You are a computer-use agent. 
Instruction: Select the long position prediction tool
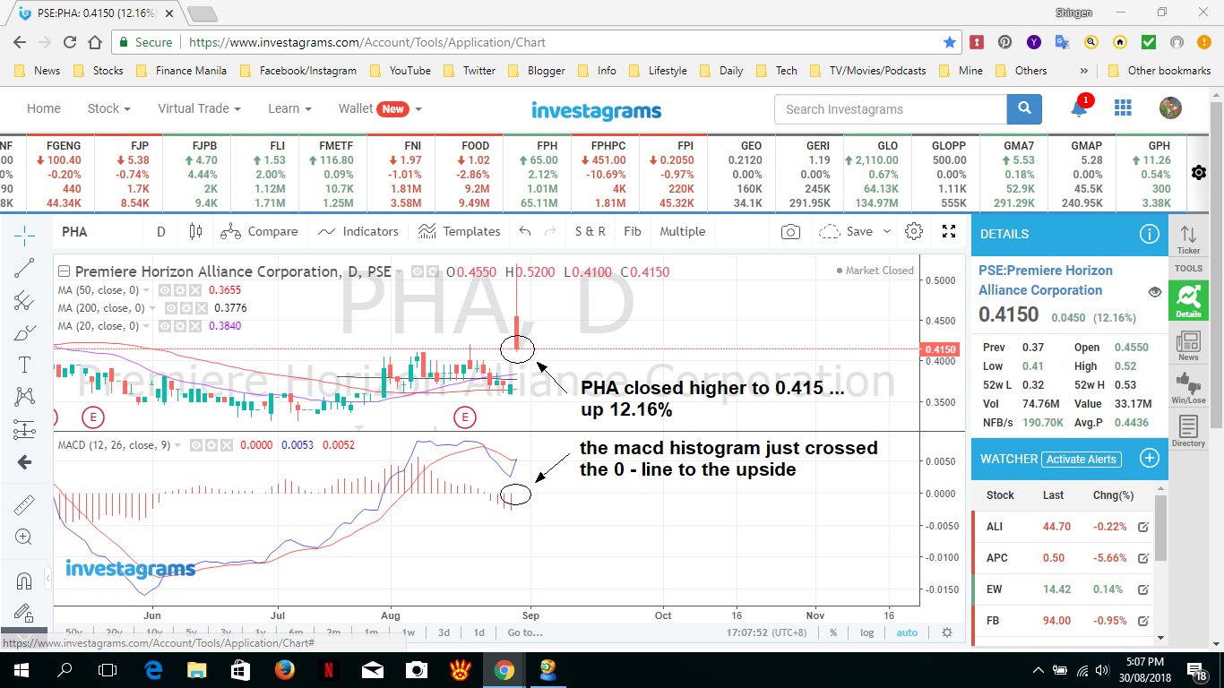tap(24, 430)
